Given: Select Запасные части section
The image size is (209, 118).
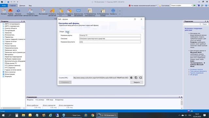Looking at the screenshot, I should pyautogui.click(x=11, y=50).
